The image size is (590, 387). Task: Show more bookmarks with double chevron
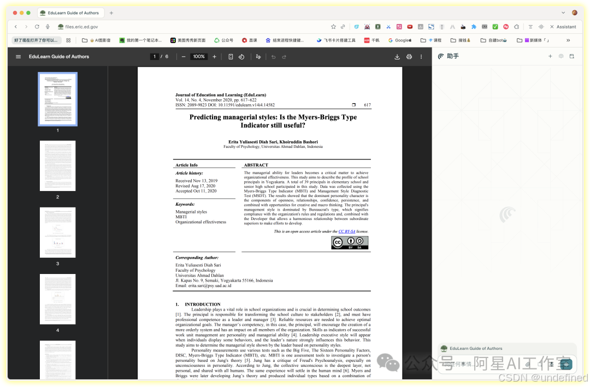click(x=568, y=40)
